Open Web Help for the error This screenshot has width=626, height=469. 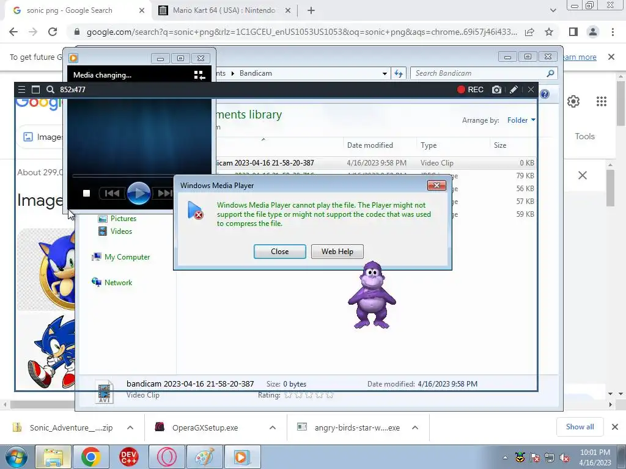click(337, 252)
